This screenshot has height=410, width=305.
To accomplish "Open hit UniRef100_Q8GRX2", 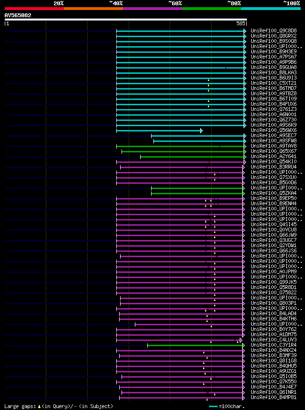I will (274, 36).
